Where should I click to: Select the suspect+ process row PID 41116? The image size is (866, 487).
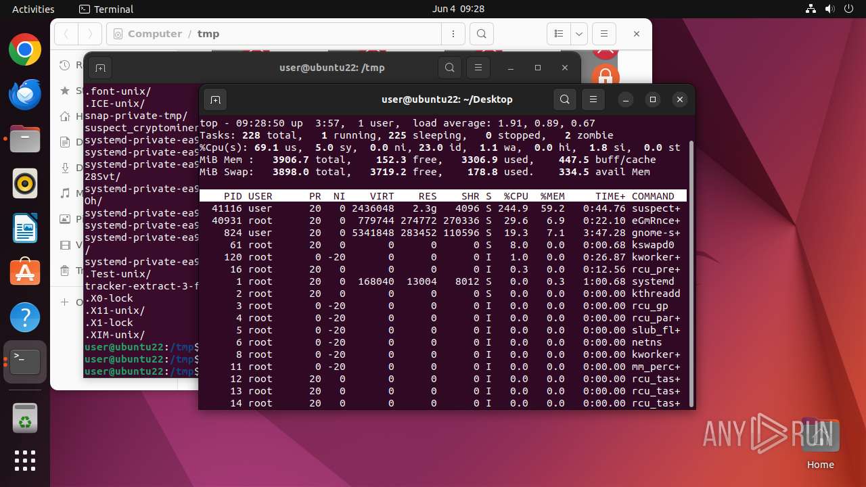(443, 208)
